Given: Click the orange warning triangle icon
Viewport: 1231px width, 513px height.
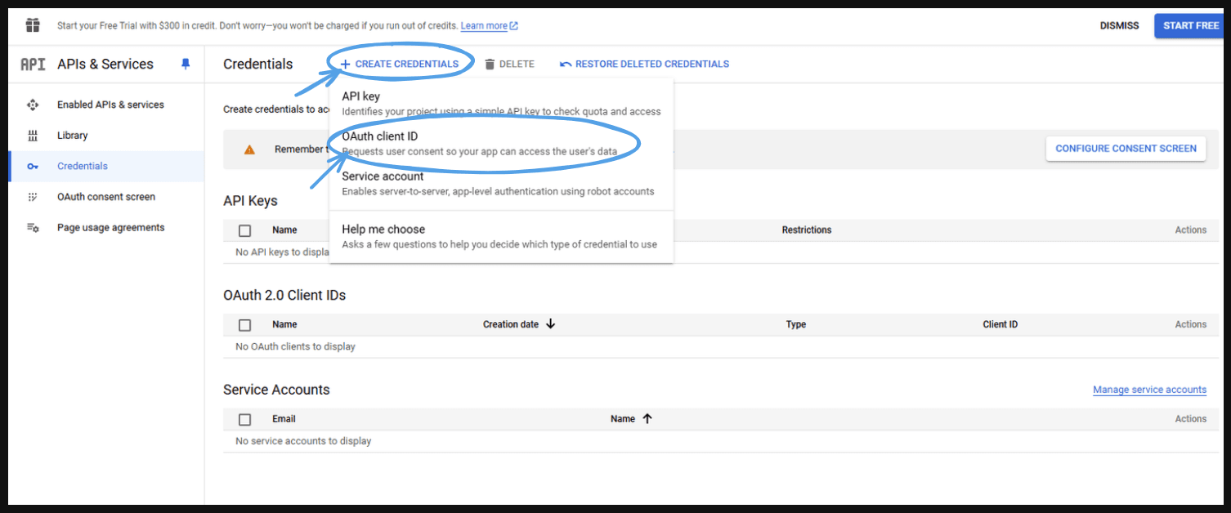Looking at the screenshot, I should pyautogui.click(x=249, y=149).
